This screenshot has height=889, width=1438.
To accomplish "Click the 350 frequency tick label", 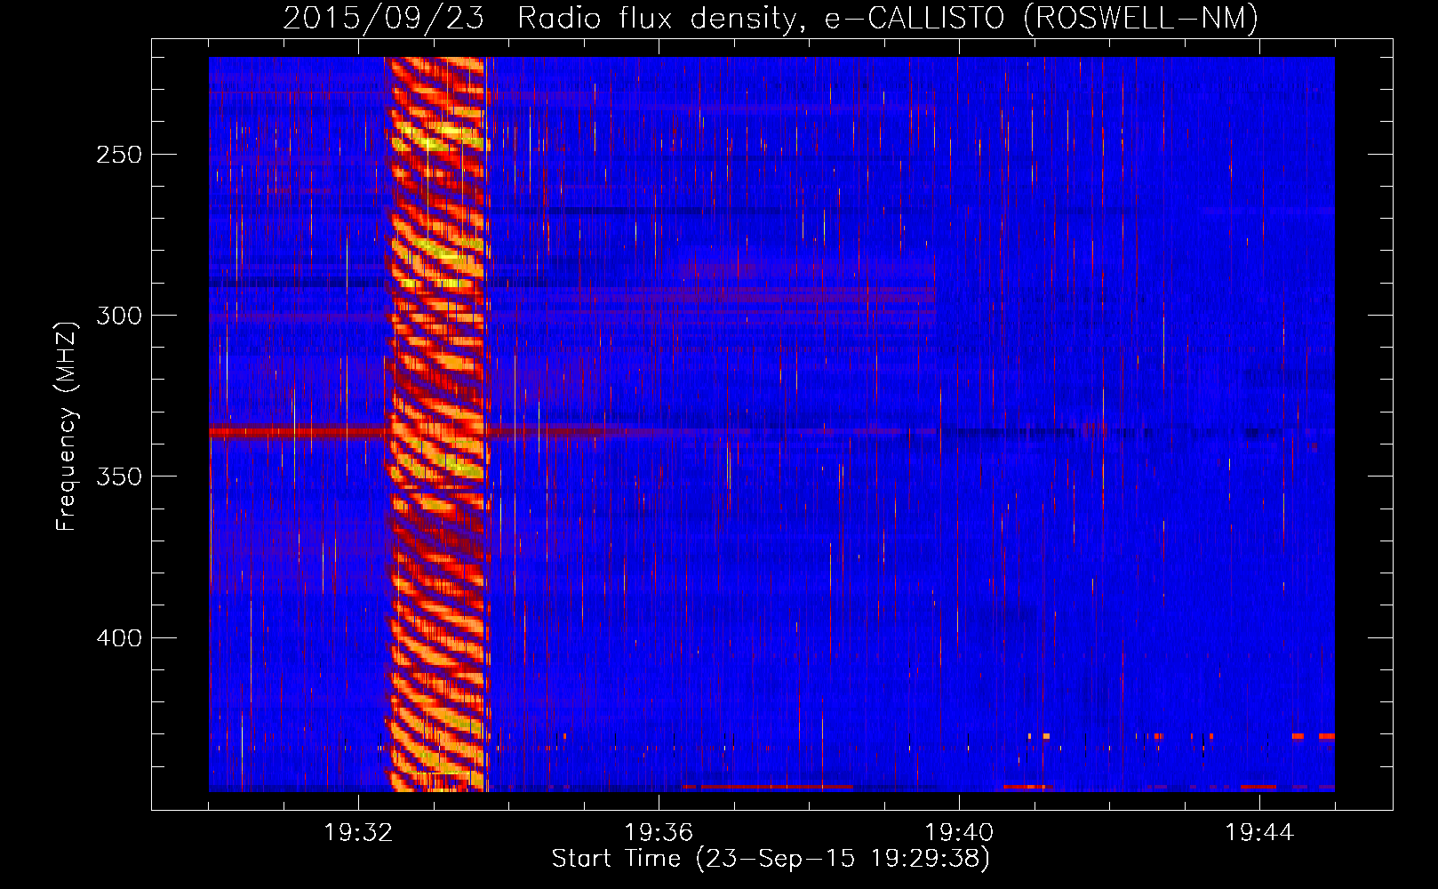I will click(x=119, y=477).
